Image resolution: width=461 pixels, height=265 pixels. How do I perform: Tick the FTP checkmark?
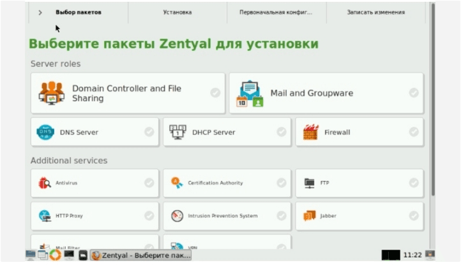414,183
